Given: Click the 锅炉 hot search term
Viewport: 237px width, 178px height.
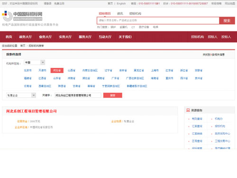Looking at the screenshot, I should (113, 27).
